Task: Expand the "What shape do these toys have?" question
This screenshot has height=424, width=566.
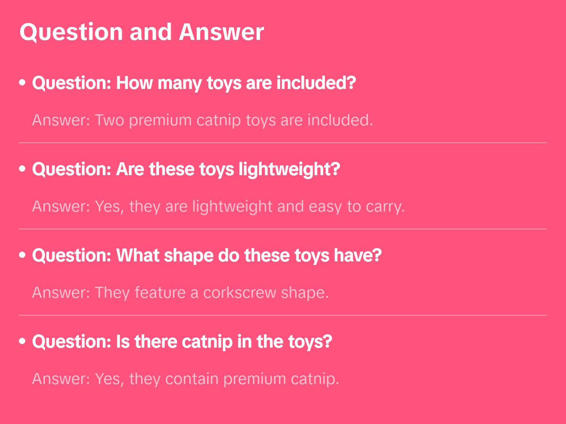Action: click(207, 256)
